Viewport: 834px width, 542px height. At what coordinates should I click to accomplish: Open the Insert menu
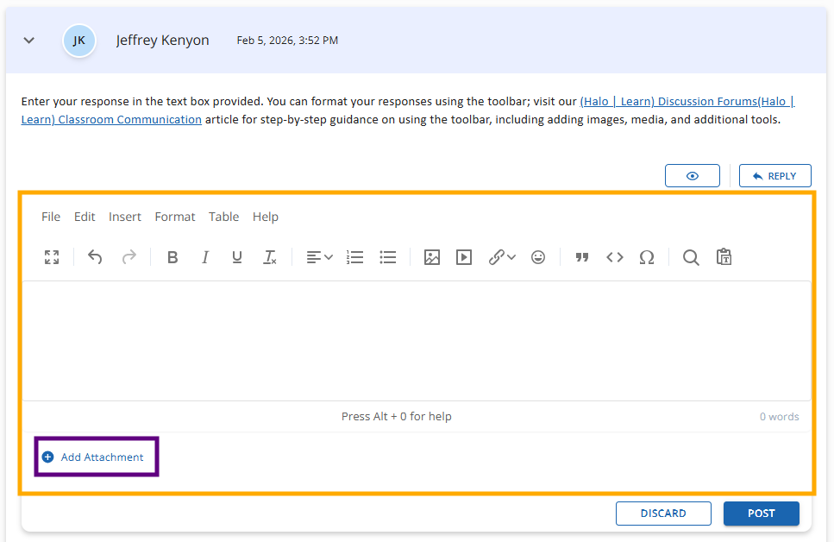point(125,217)
